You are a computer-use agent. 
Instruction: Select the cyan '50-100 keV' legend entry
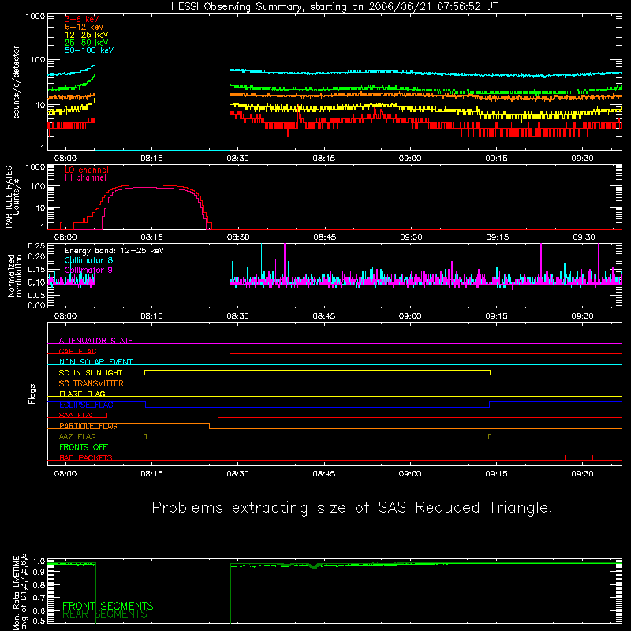[89, 50]
